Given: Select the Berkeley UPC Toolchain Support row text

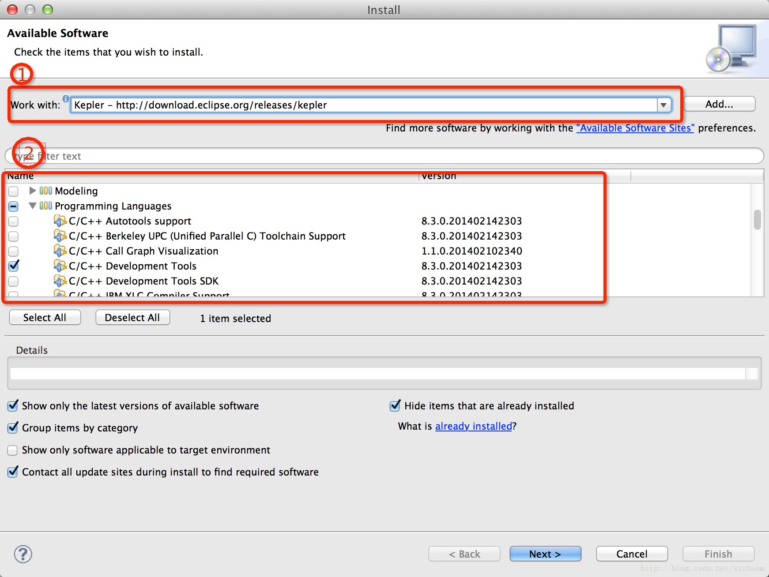Looking at the screenshot, I should point(207,236).
